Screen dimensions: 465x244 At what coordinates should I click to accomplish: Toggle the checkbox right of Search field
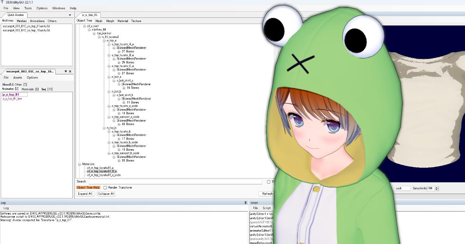[269, 182]
